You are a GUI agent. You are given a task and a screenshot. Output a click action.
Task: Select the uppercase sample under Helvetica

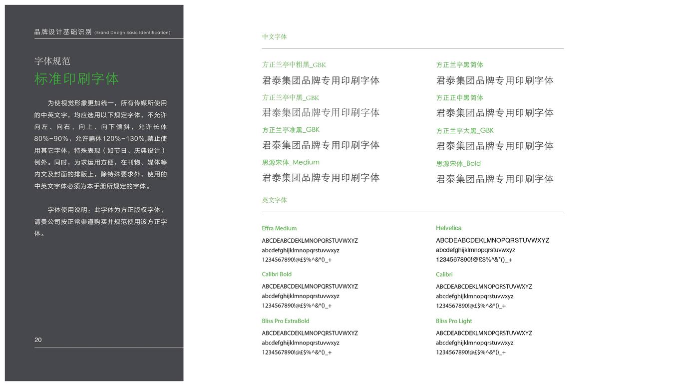click(x=493, y=240)
